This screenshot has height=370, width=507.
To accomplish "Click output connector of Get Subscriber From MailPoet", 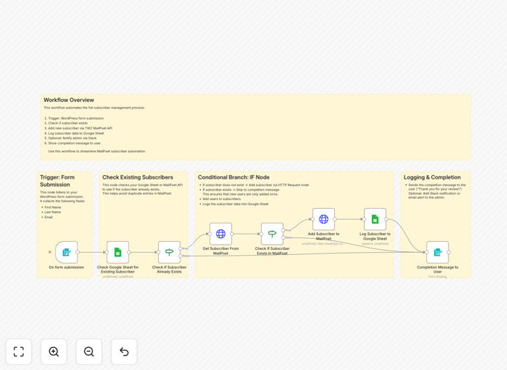I will click(232, 234).
